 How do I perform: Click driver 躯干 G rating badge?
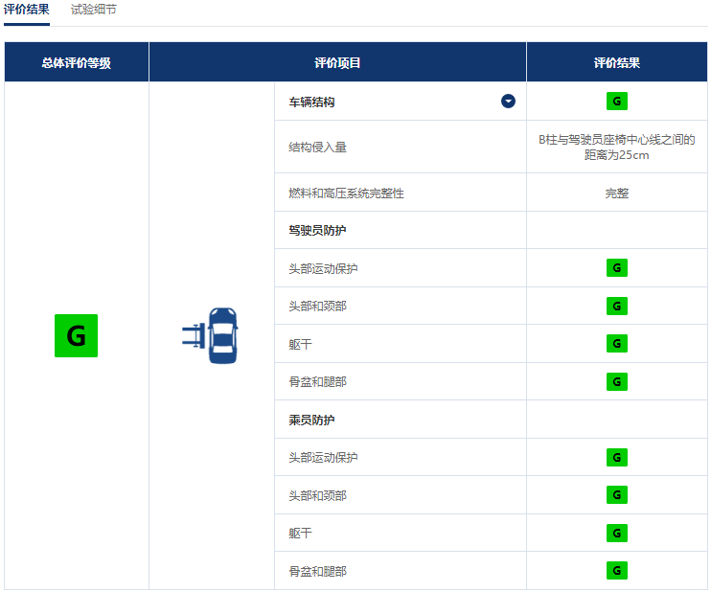click(617, 344)
